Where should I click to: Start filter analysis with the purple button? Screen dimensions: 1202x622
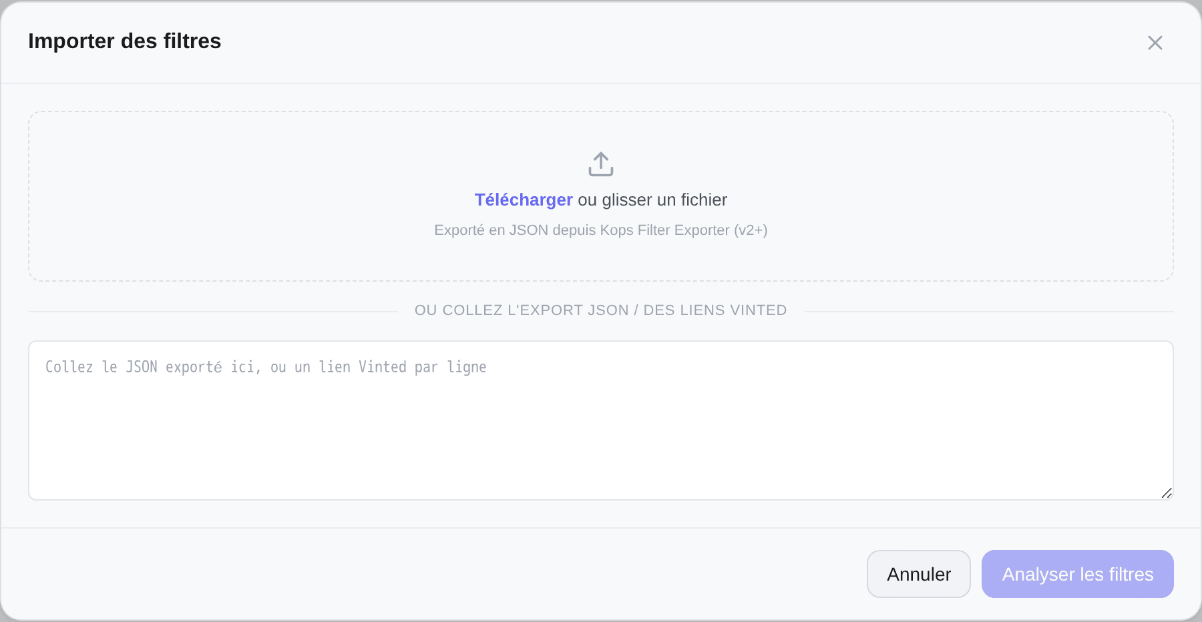[1078, 574]
